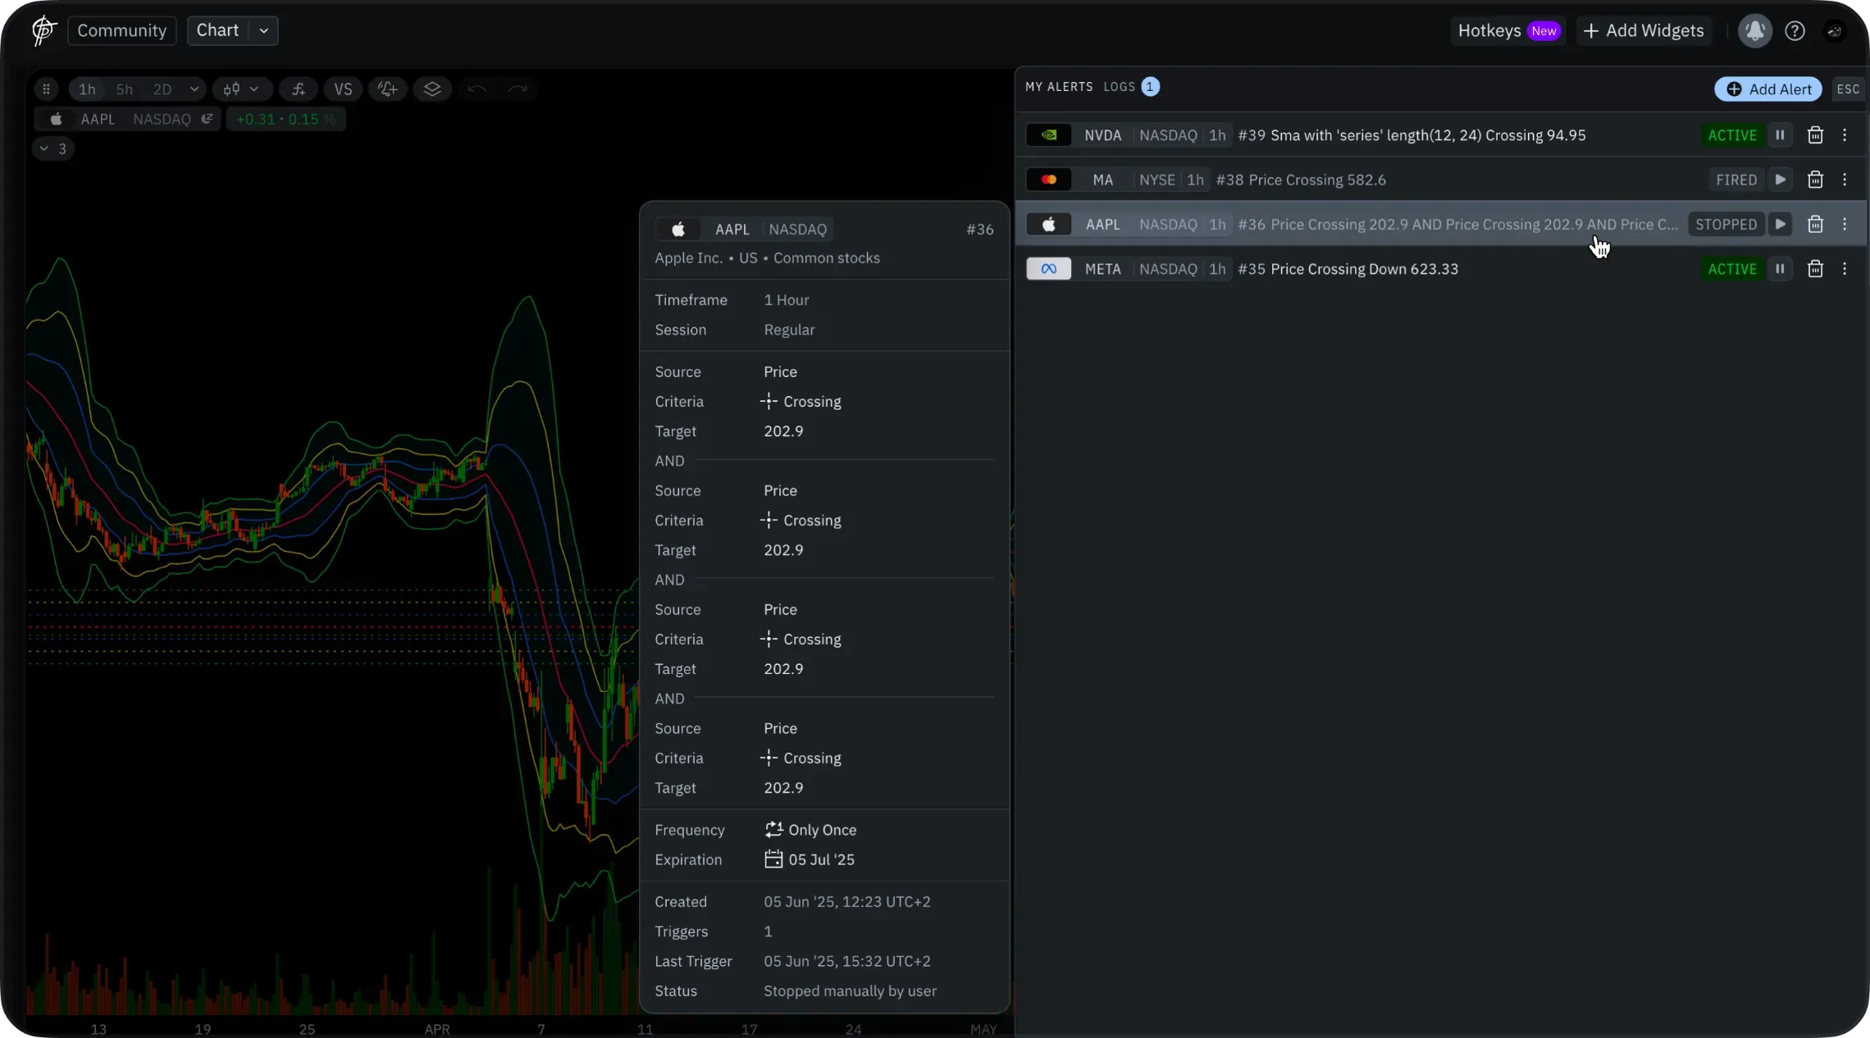Close alerts panel with ESC button

click(1848, 89)
